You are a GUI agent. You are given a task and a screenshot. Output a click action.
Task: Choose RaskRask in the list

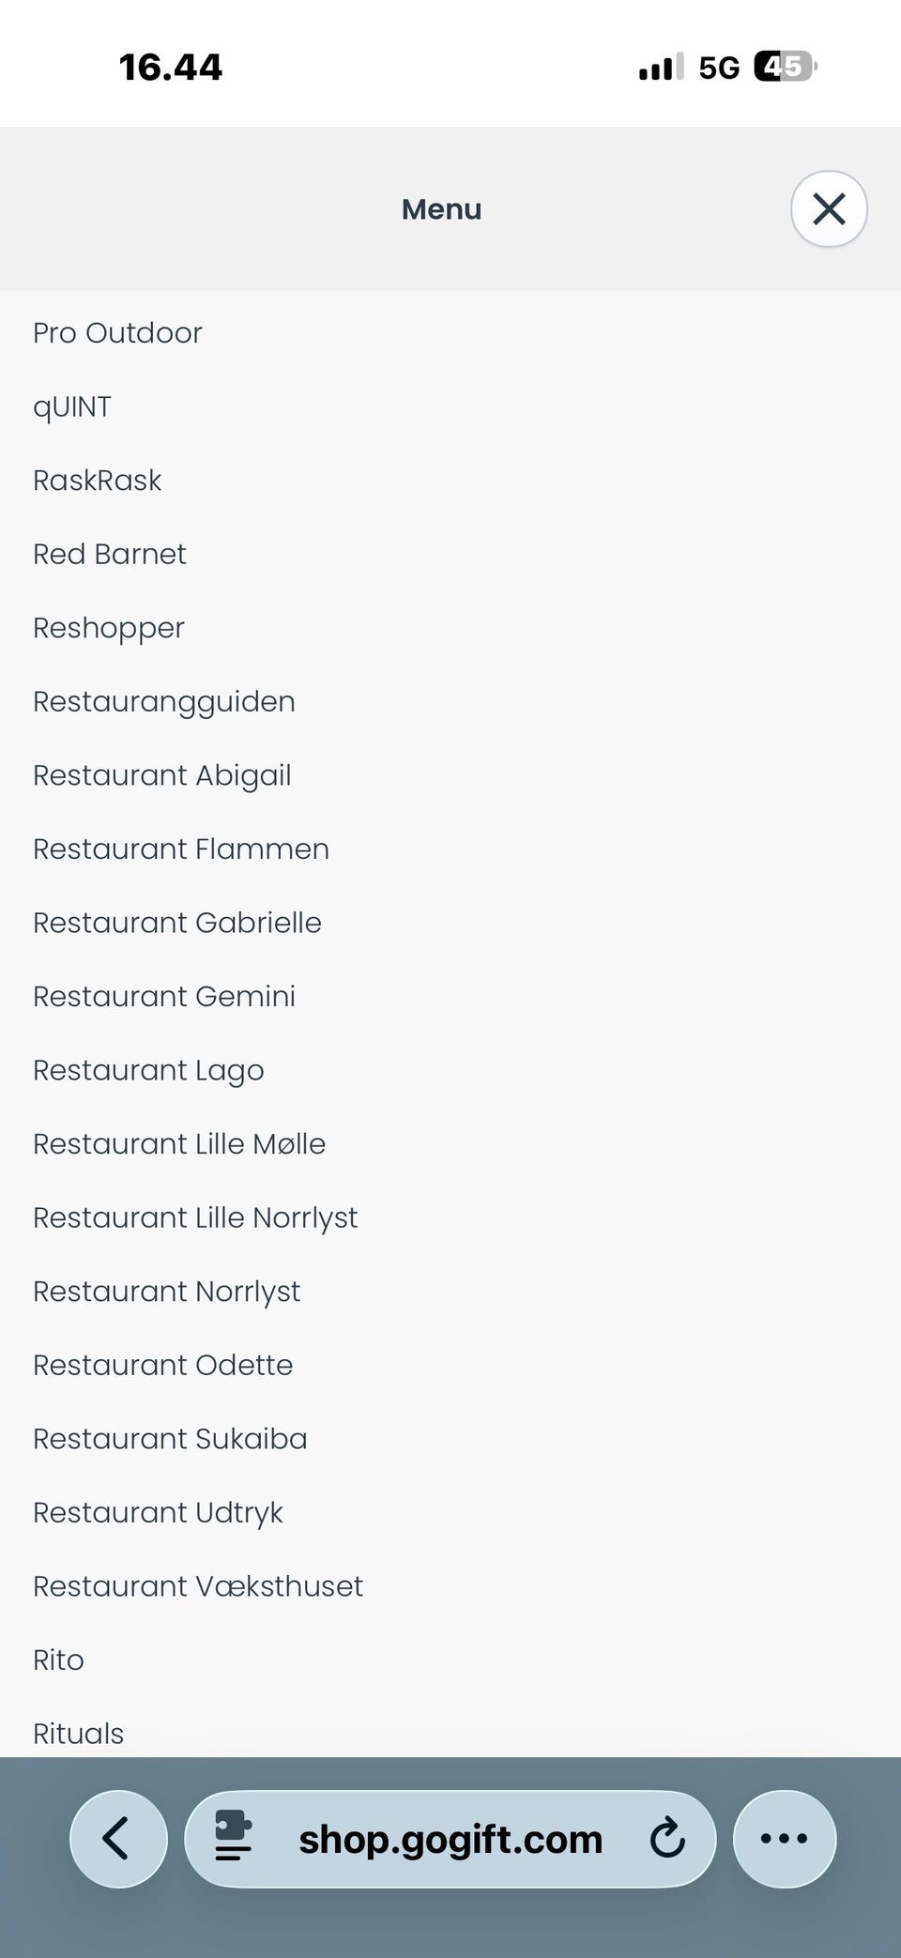click(x=98, y=481)
